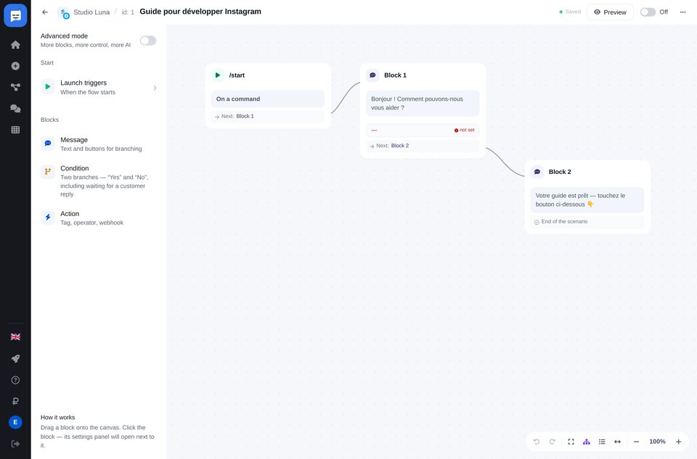The width and height of the screenshot is (697, 459).
Task: Select the Action block type
Action: (x=99, y=218)
